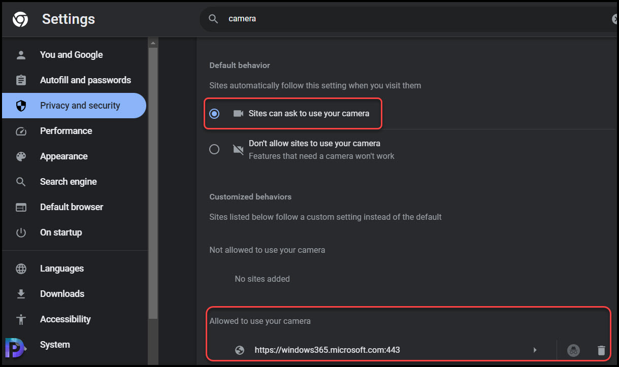Click the palette icon next to Appearance
Viewport: 619px width, 367px height.
[x=21, y=156]
